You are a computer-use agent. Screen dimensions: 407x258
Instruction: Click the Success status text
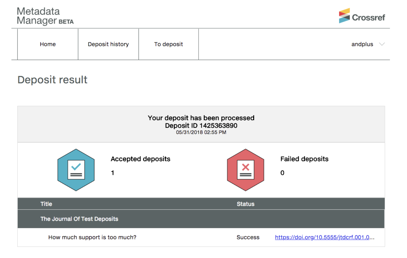coord(248,237)
